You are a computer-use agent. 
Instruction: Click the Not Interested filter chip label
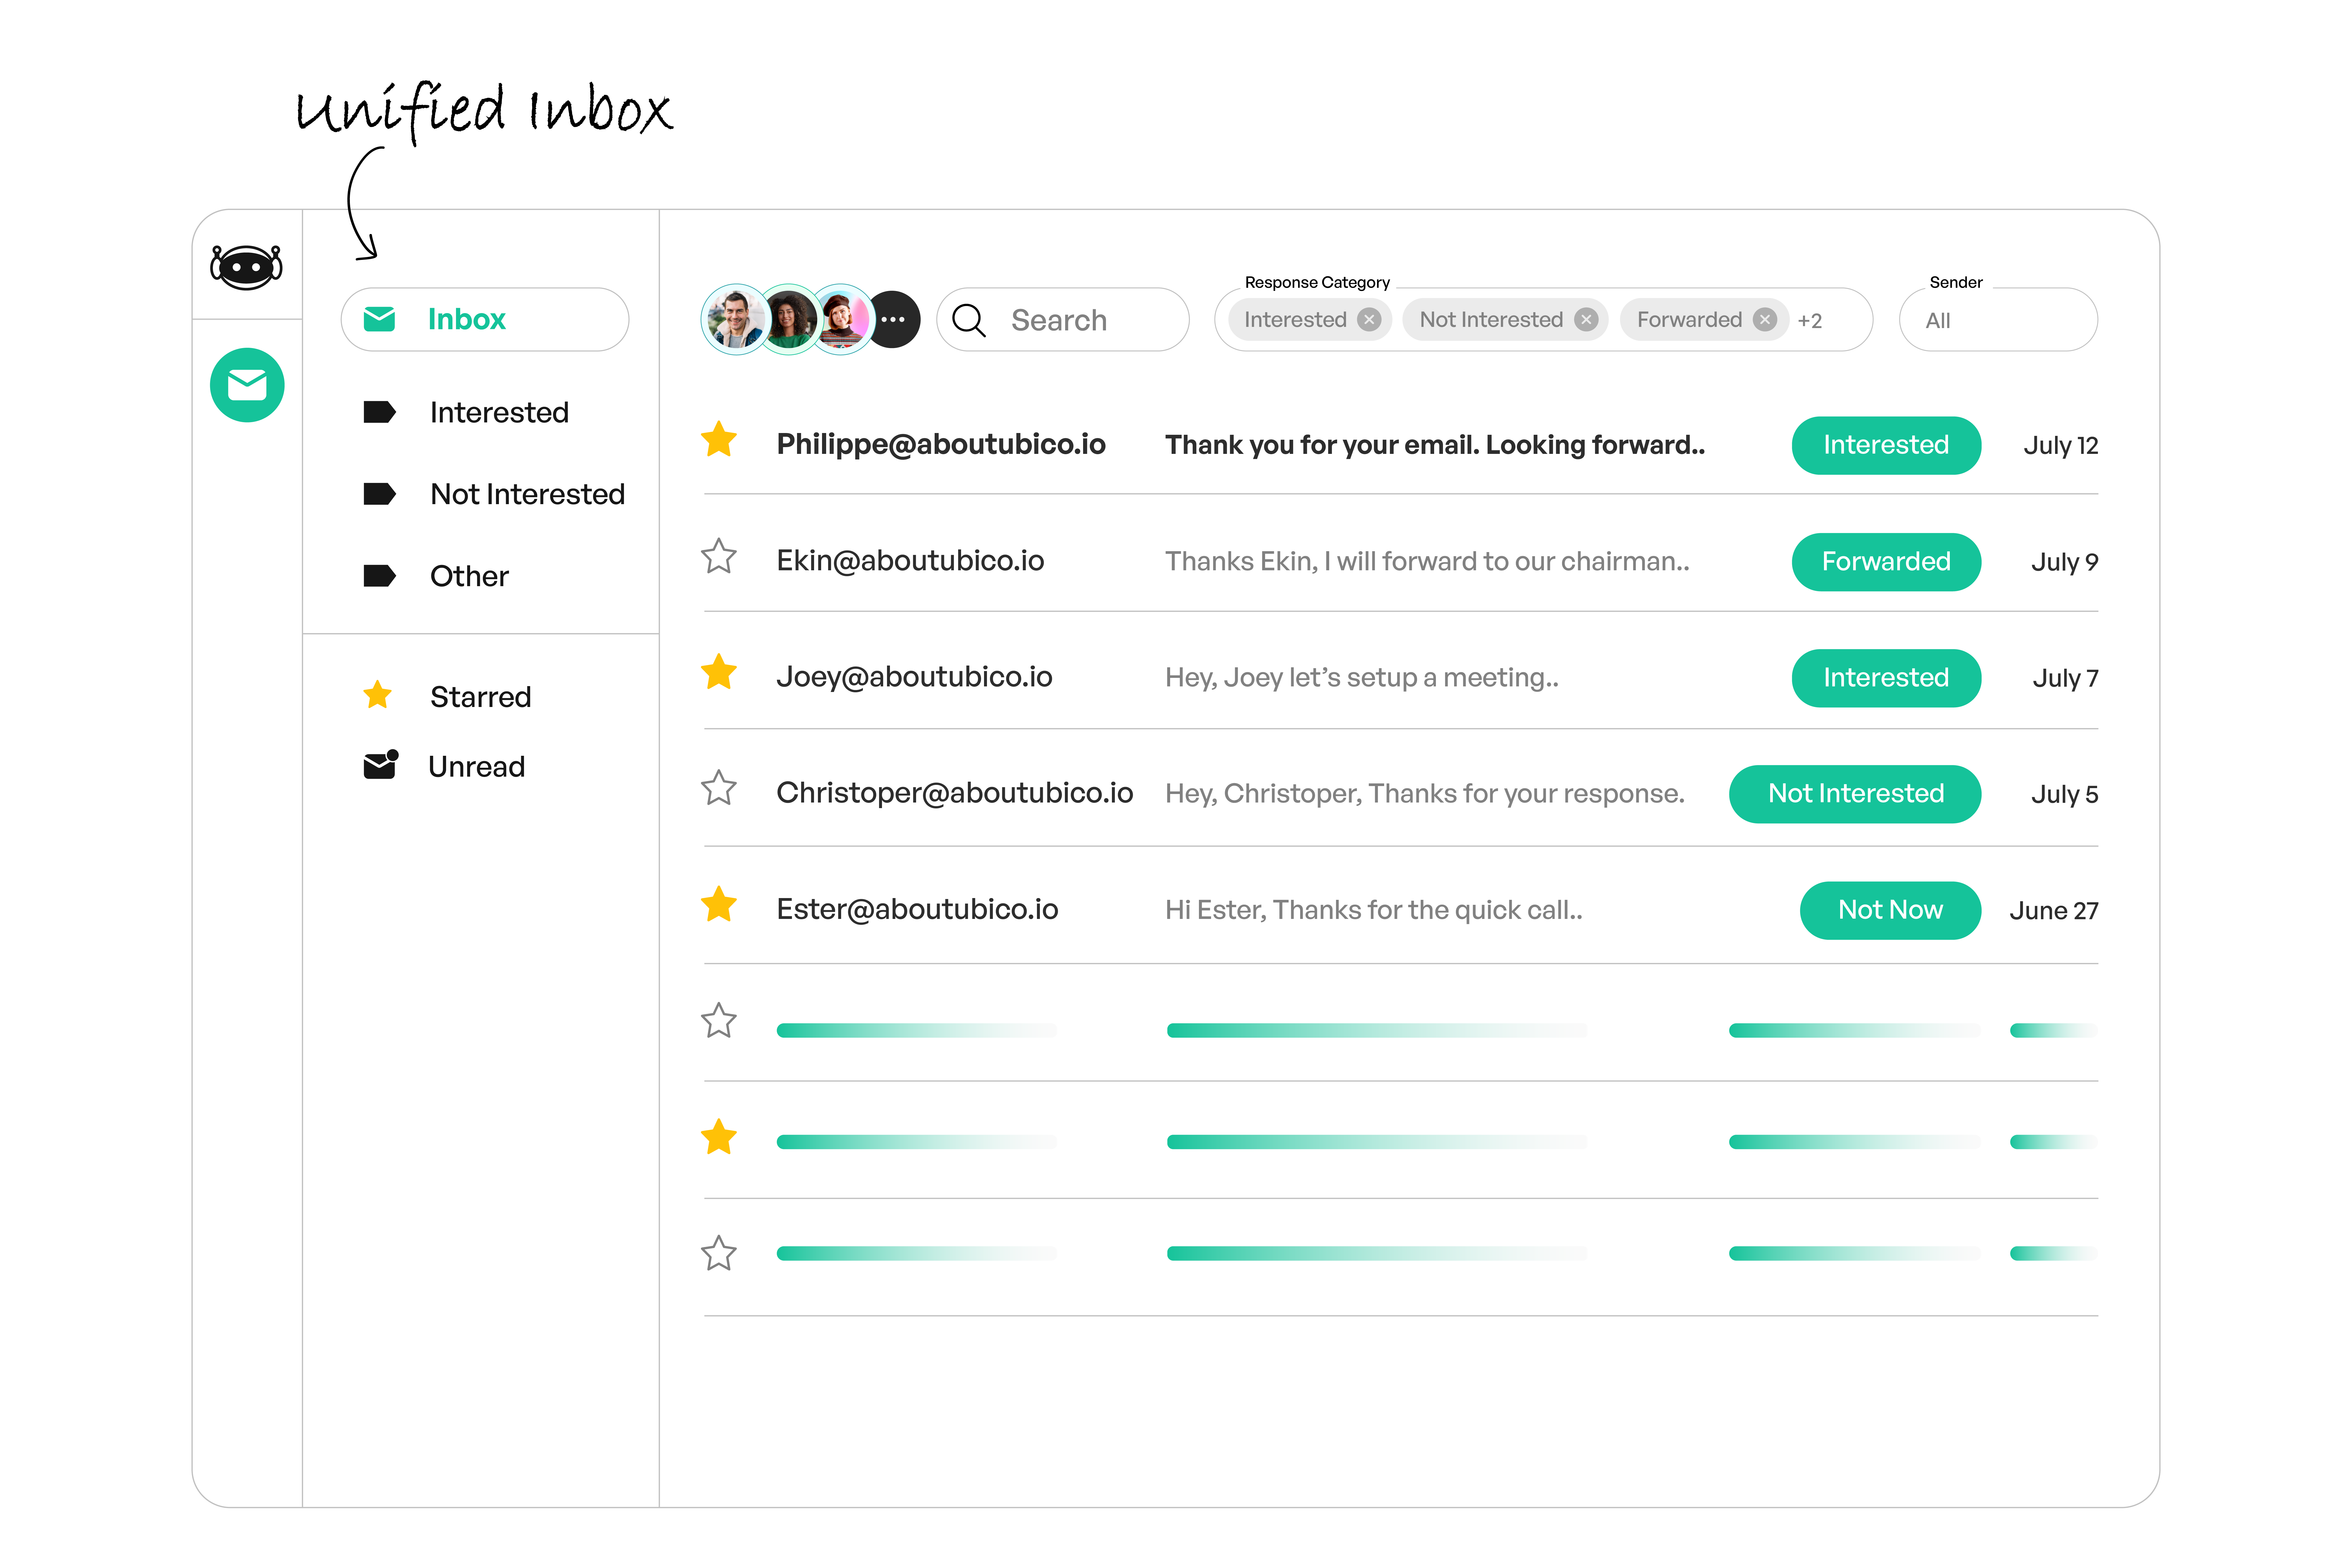pyautogui.click(x=1491, y=320)
